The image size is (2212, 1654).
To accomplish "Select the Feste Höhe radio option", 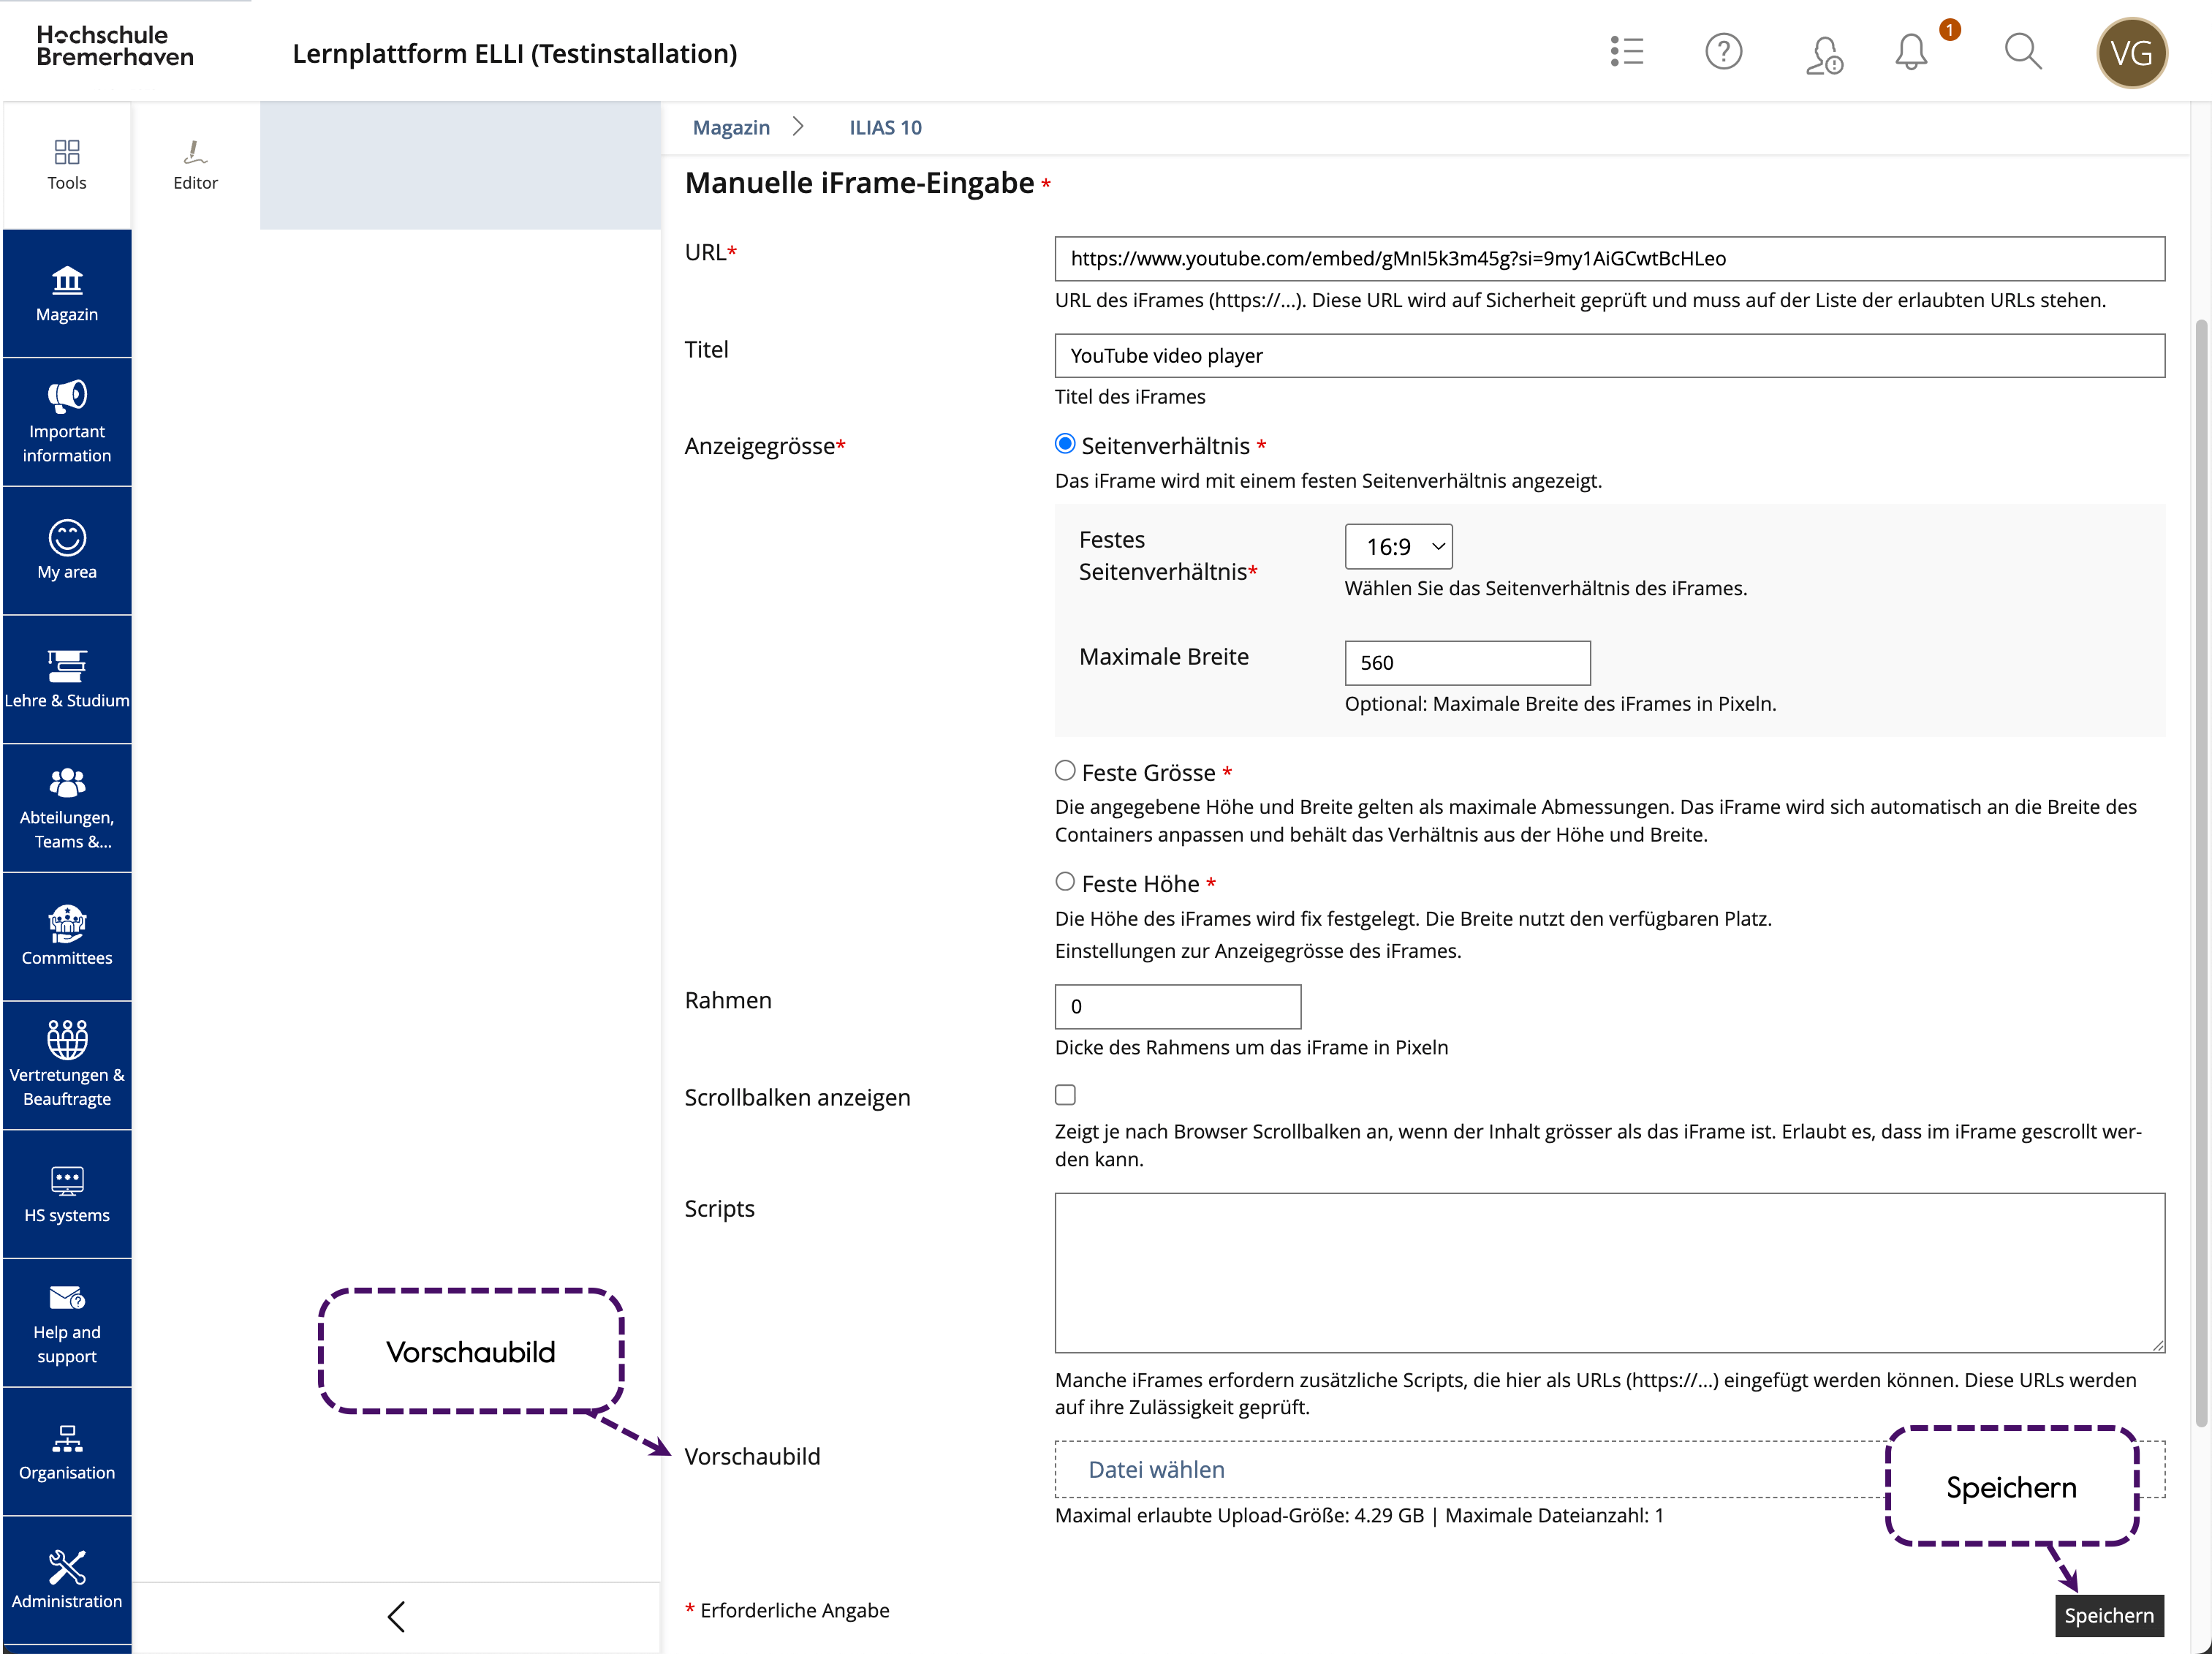I will pyautogui.click(x=1065, y=882).
